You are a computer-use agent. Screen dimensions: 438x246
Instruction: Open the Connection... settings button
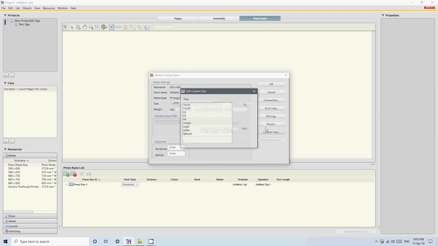pyautogui.click(x=271, y=100)
